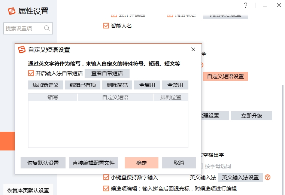Toggle 候选项编辑 checkbox
Image resolution: width=285 pixels, height=195 pixels.
coord(106,189)
